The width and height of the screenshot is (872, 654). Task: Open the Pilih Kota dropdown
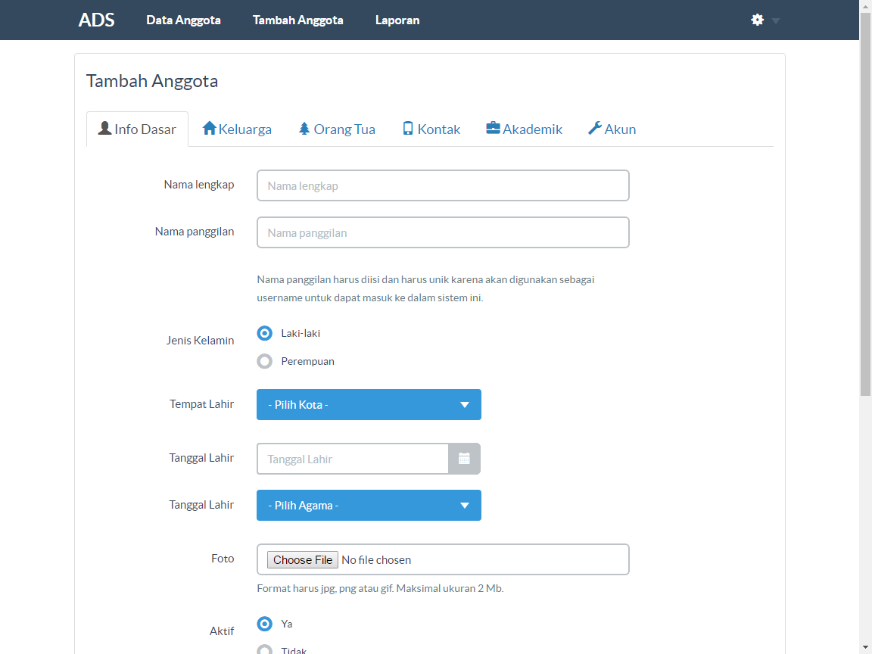pos(369,405)
